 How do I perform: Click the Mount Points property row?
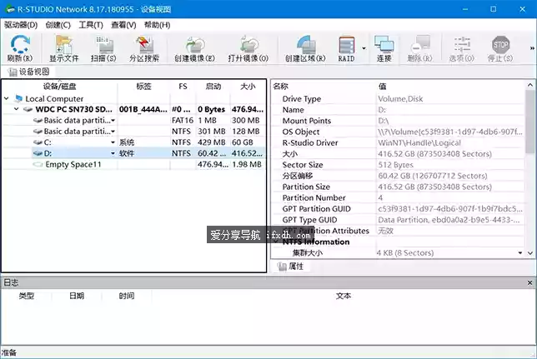[x=399, y=121]
